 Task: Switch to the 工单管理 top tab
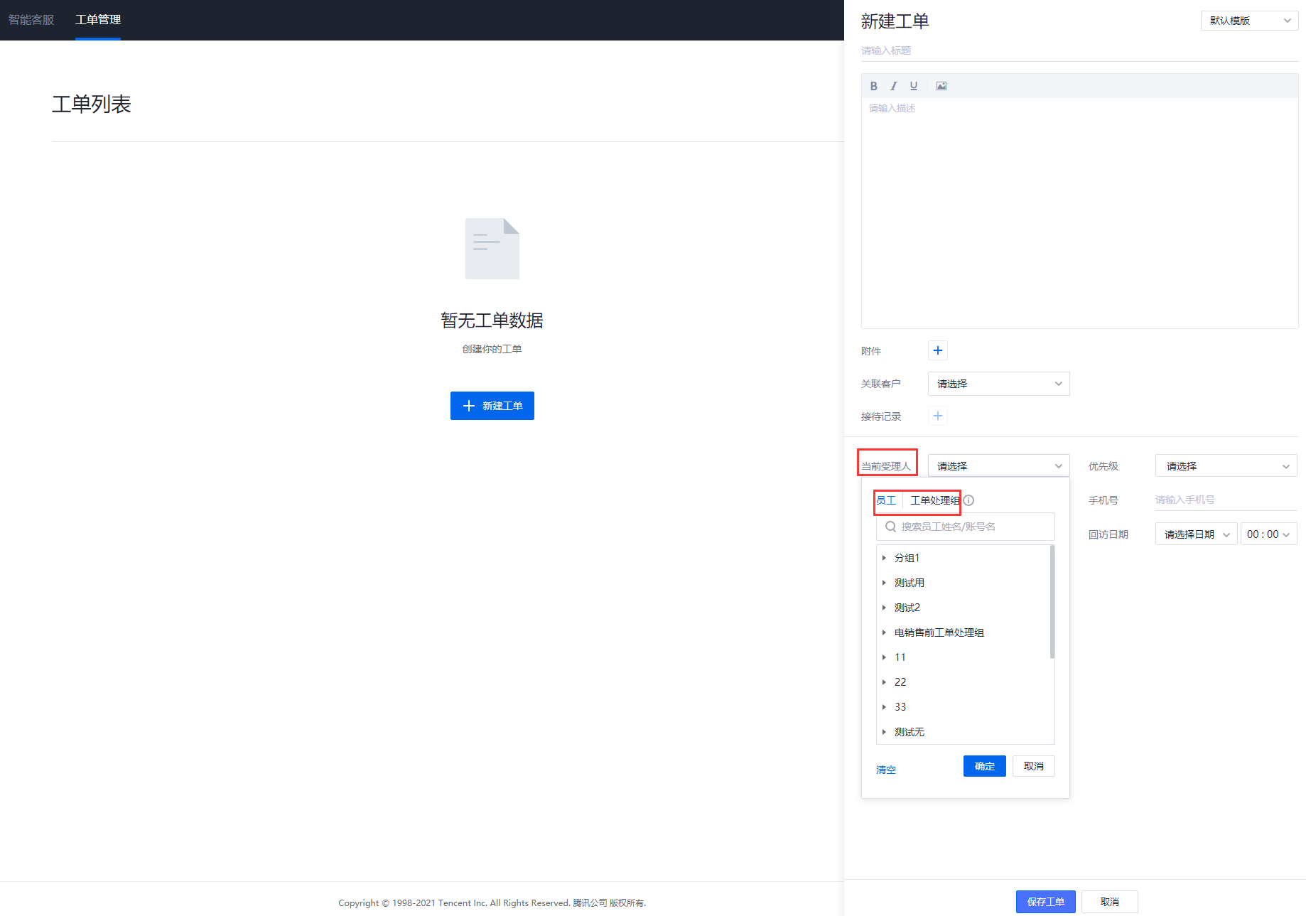click(98, 20)
